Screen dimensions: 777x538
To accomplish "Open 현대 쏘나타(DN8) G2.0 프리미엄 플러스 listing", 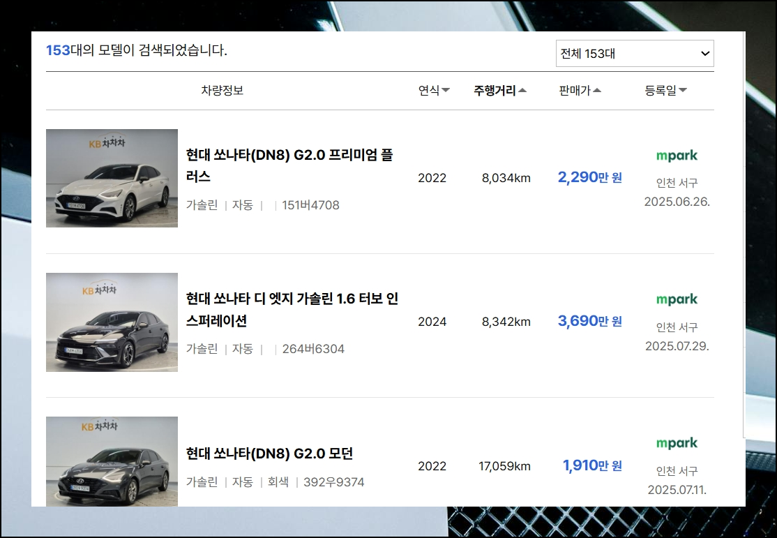I will (x=289, y=165).
